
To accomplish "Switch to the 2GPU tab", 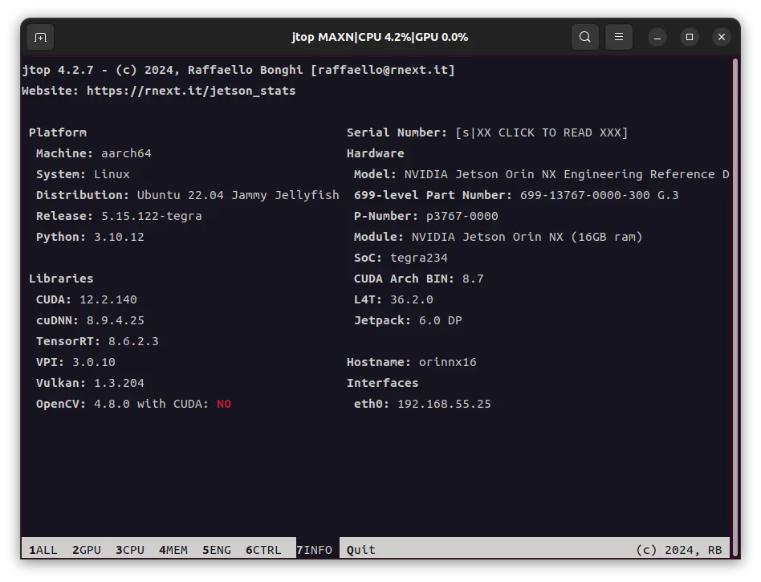I will click(87, 550).
